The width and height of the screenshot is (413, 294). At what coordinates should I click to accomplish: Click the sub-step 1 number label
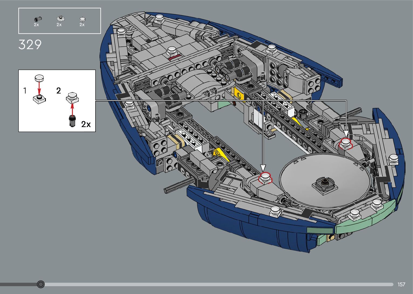coord(25,91)
